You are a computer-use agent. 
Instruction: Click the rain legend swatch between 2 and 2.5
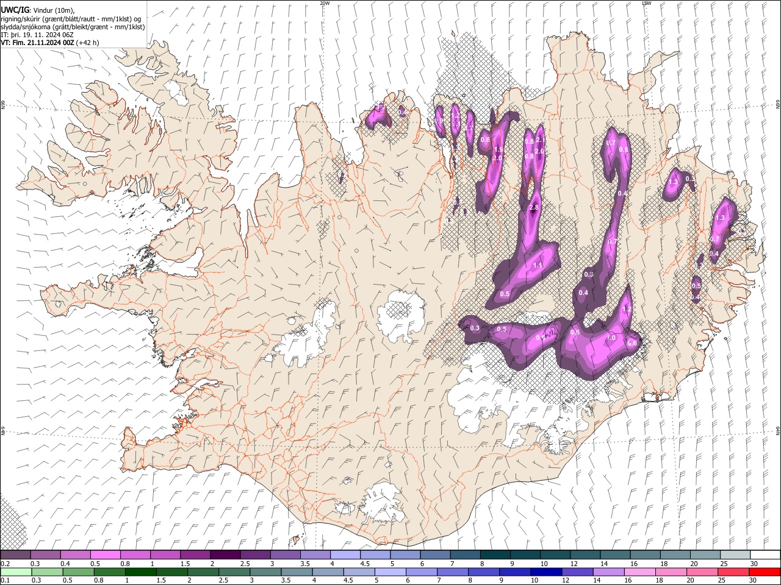203,572
